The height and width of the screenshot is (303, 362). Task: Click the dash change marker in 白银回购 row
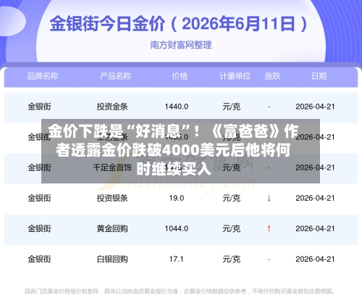(x=269, y=260)
